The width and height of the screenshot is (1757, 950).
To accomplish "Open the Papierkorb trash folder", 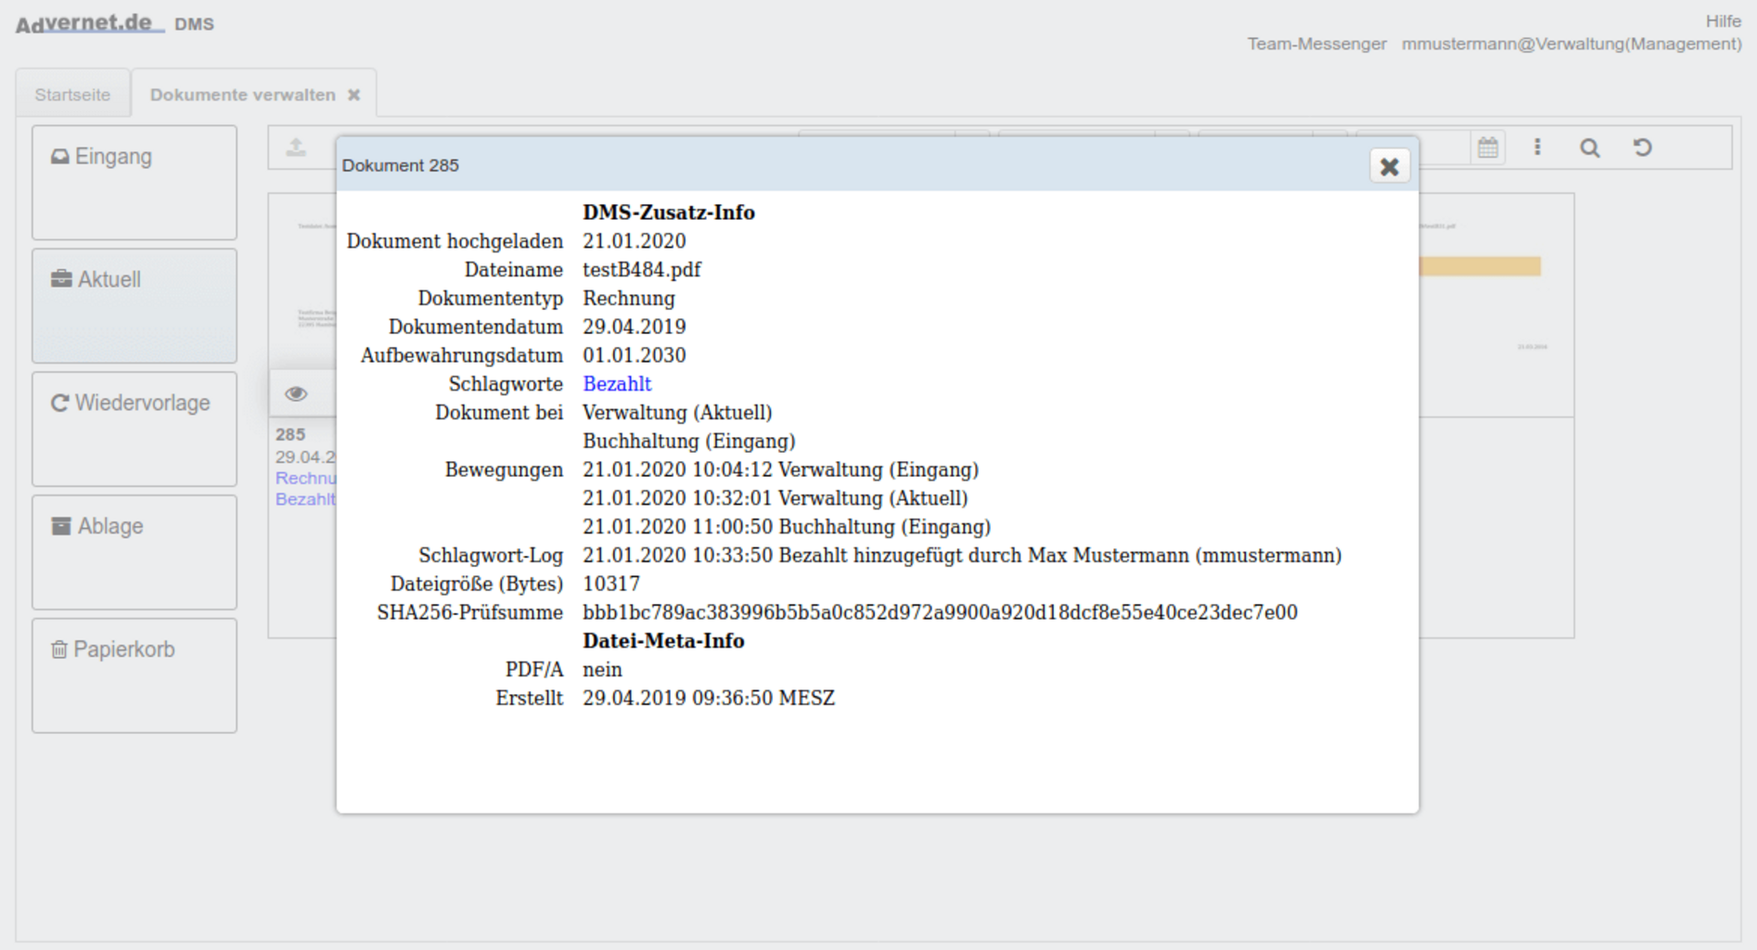I will (134, 675).
